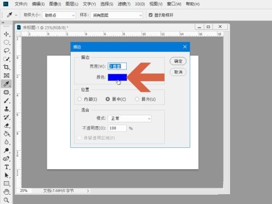This screenshot has width=272, height=204.
Task: Select the Clone Stamp tool
Action: click(7, 109)
